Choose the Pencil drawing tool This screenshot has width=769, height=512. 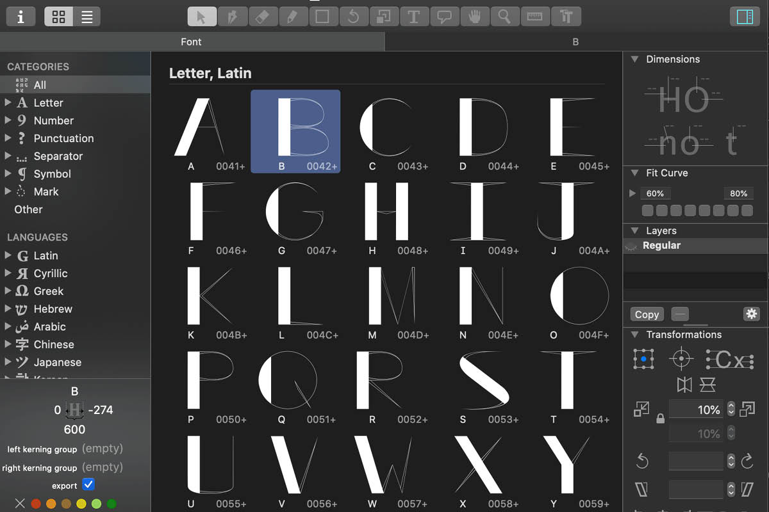292,17
